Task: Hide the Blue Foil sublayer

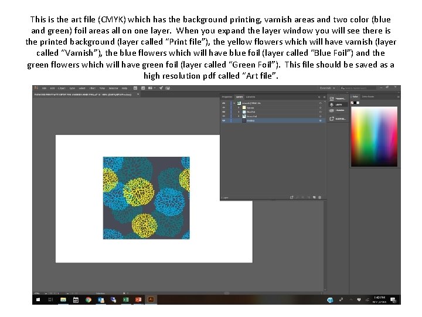Action: click(224, 112)
